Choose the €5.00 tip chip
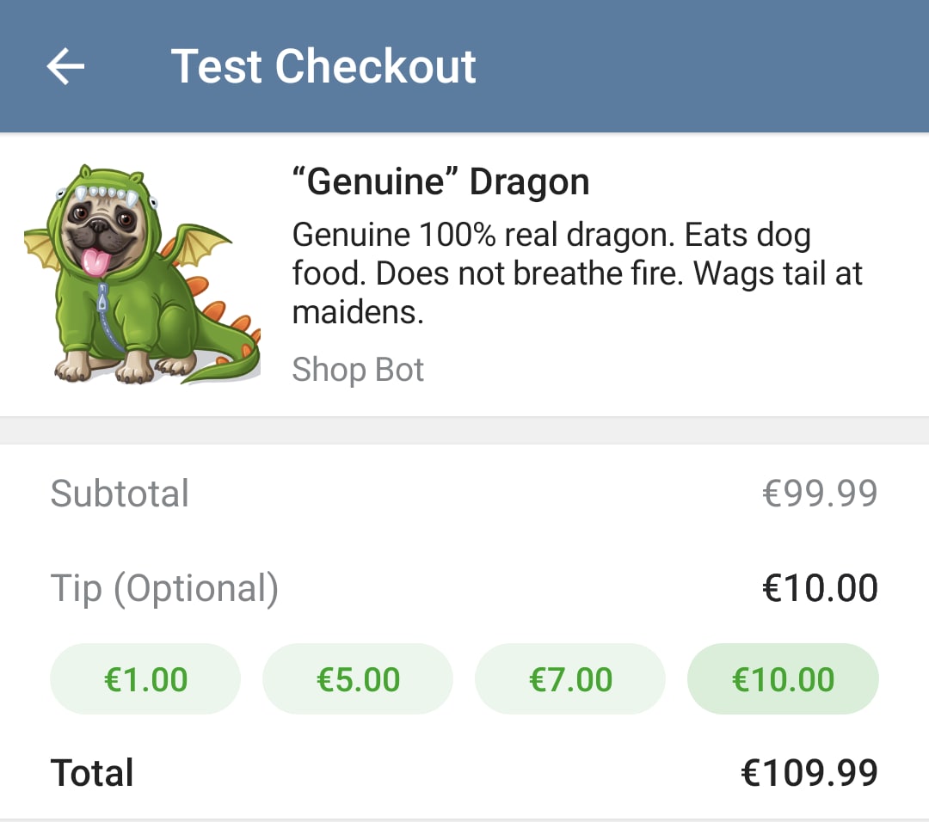Screen dimensions: 929x822 [x=358, y=679]
